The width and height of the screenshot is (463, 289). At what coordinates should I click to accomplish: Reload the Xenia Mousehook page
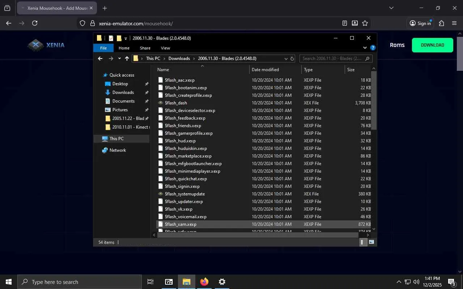click(x=35, y=23)
